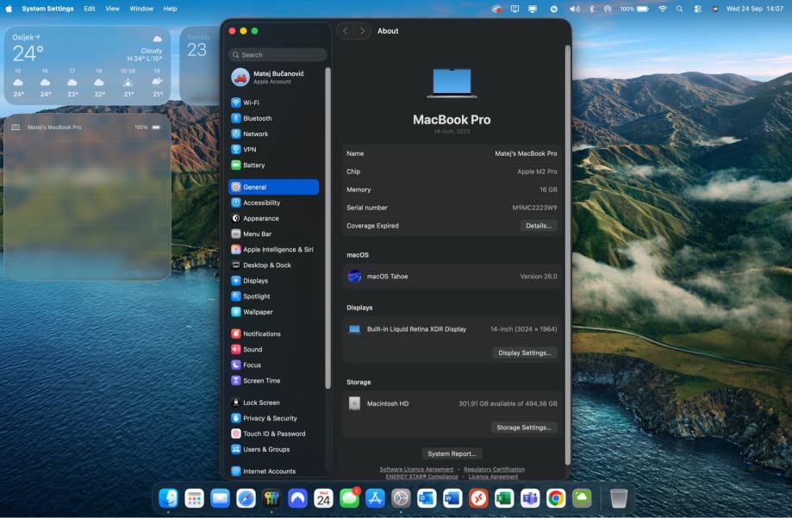Select Bluetooth in the sidebar
The width and height of the screenshot is (792, 518).
pos(256,118)
